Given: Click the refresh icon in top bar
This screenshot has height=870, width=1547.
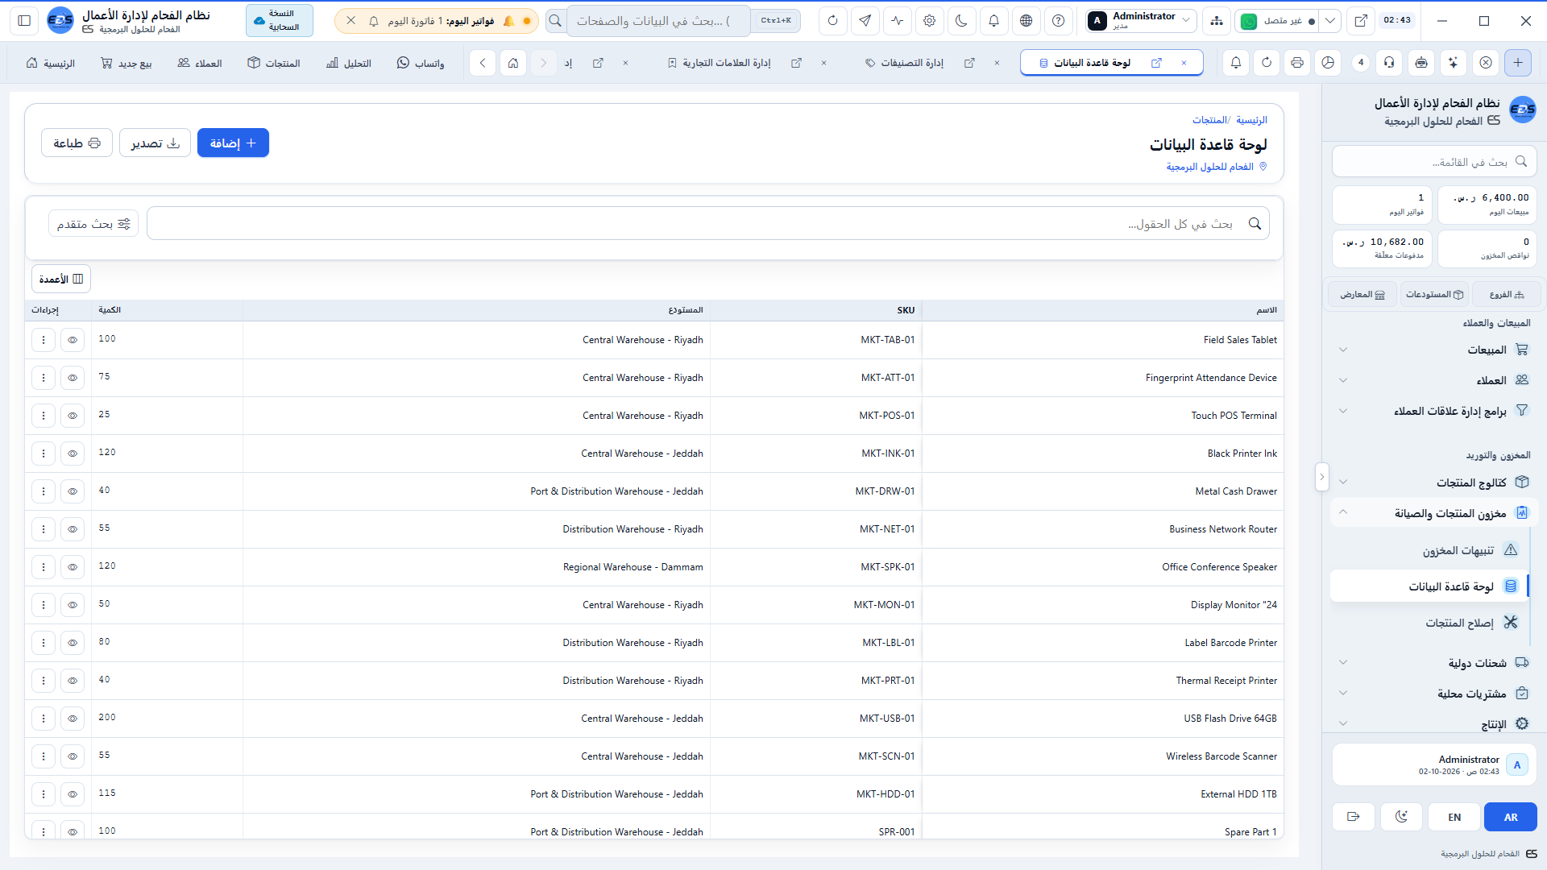Looking at the screenshot, I should click(x=832, y=21).
